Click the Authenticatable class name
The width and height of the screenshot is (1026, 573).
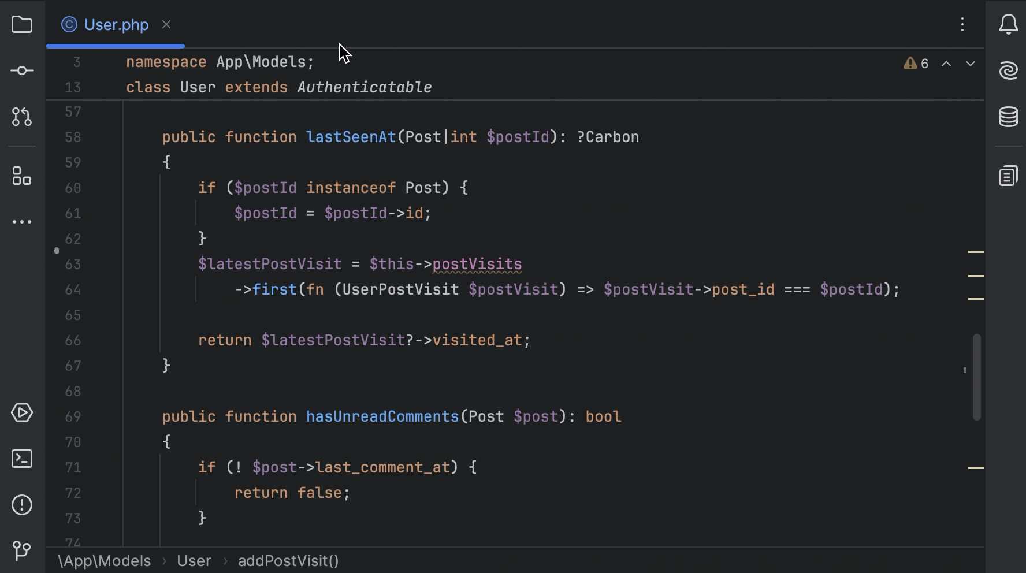[365, 87]
